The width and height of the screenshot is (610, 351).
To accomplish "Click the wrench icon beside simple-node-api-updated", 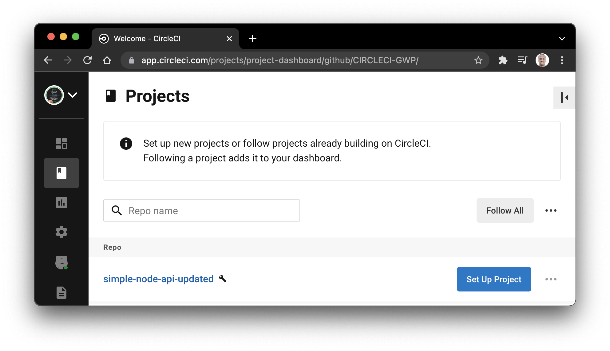I will pyautogui.click(x=223, y=279).
